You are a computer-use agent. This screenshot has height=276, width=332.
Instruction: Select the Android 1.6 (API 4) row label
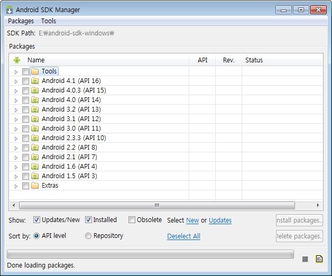pos(69,167)
